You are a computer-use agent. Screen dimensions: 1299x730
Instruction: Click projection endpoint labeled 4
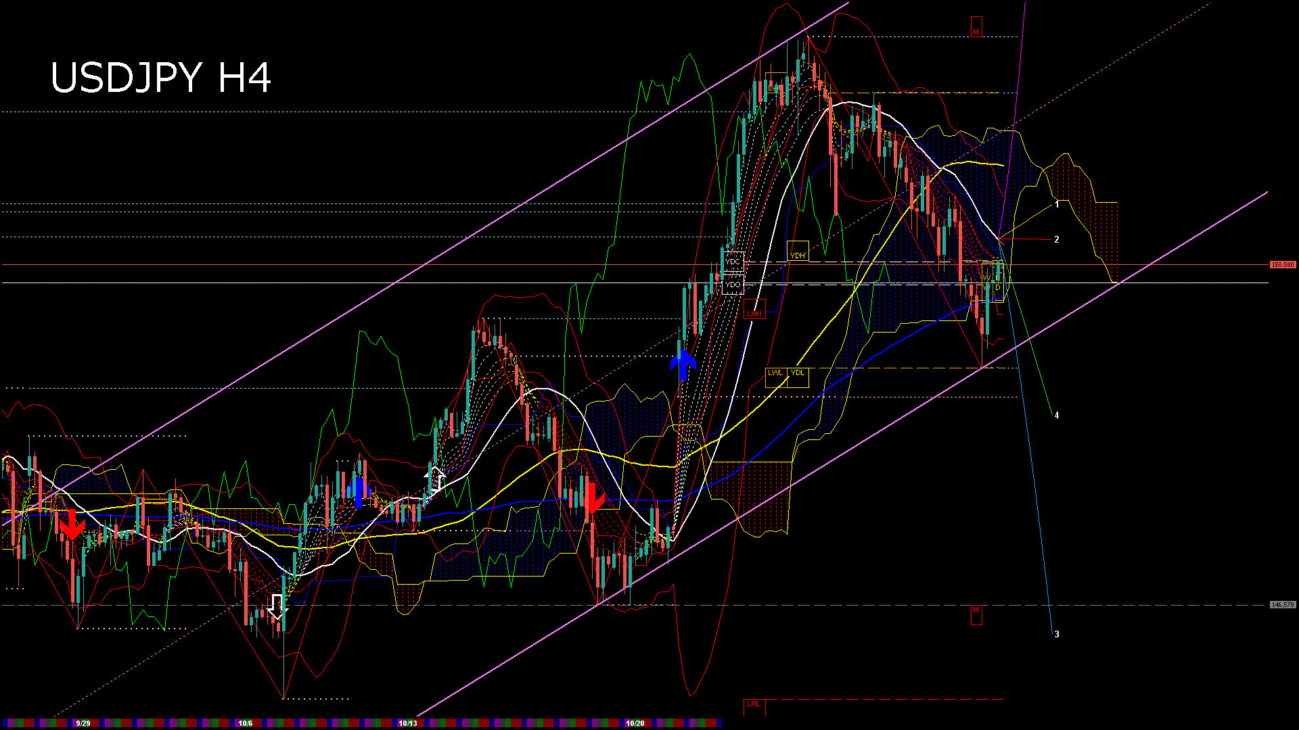tap(1056, 415)
